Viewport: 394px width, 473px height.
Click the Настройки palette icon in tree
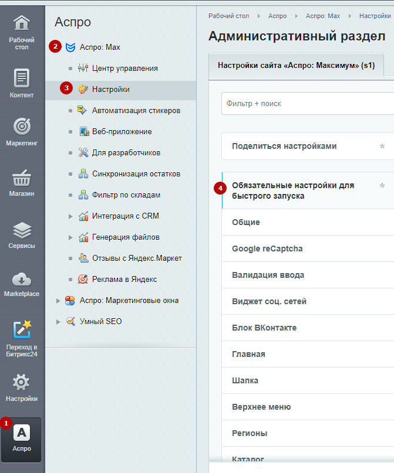click(x=83, y=89)
